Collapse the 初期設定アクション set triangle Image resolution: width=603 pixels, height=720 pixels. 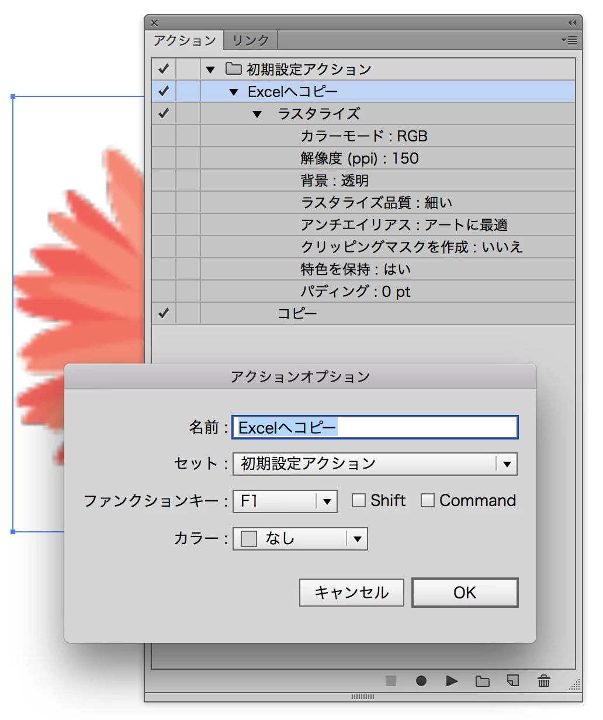(x=211, y=70)
